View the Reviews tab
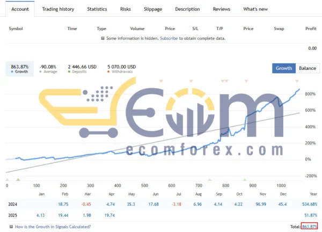322x232 pixels. tap(221, 9)
